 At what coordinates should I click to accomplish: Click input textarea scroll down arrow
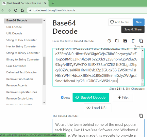143,81
